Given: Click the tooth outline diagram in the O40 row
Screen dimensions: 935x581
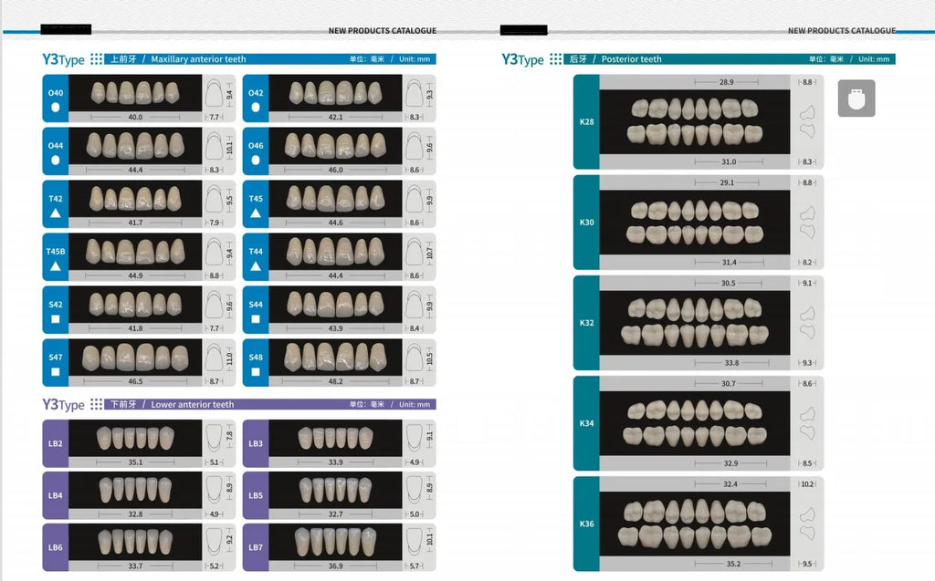Looking at the screenshot, I should (x=214, y=94).
